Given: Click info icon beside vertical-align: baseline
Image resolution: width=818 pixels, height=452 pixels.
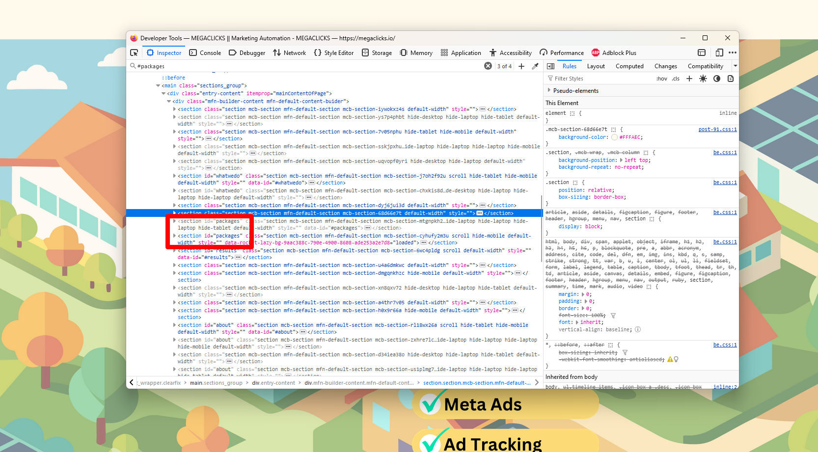Looking at the screenshot, I should (x=638, y=329).
